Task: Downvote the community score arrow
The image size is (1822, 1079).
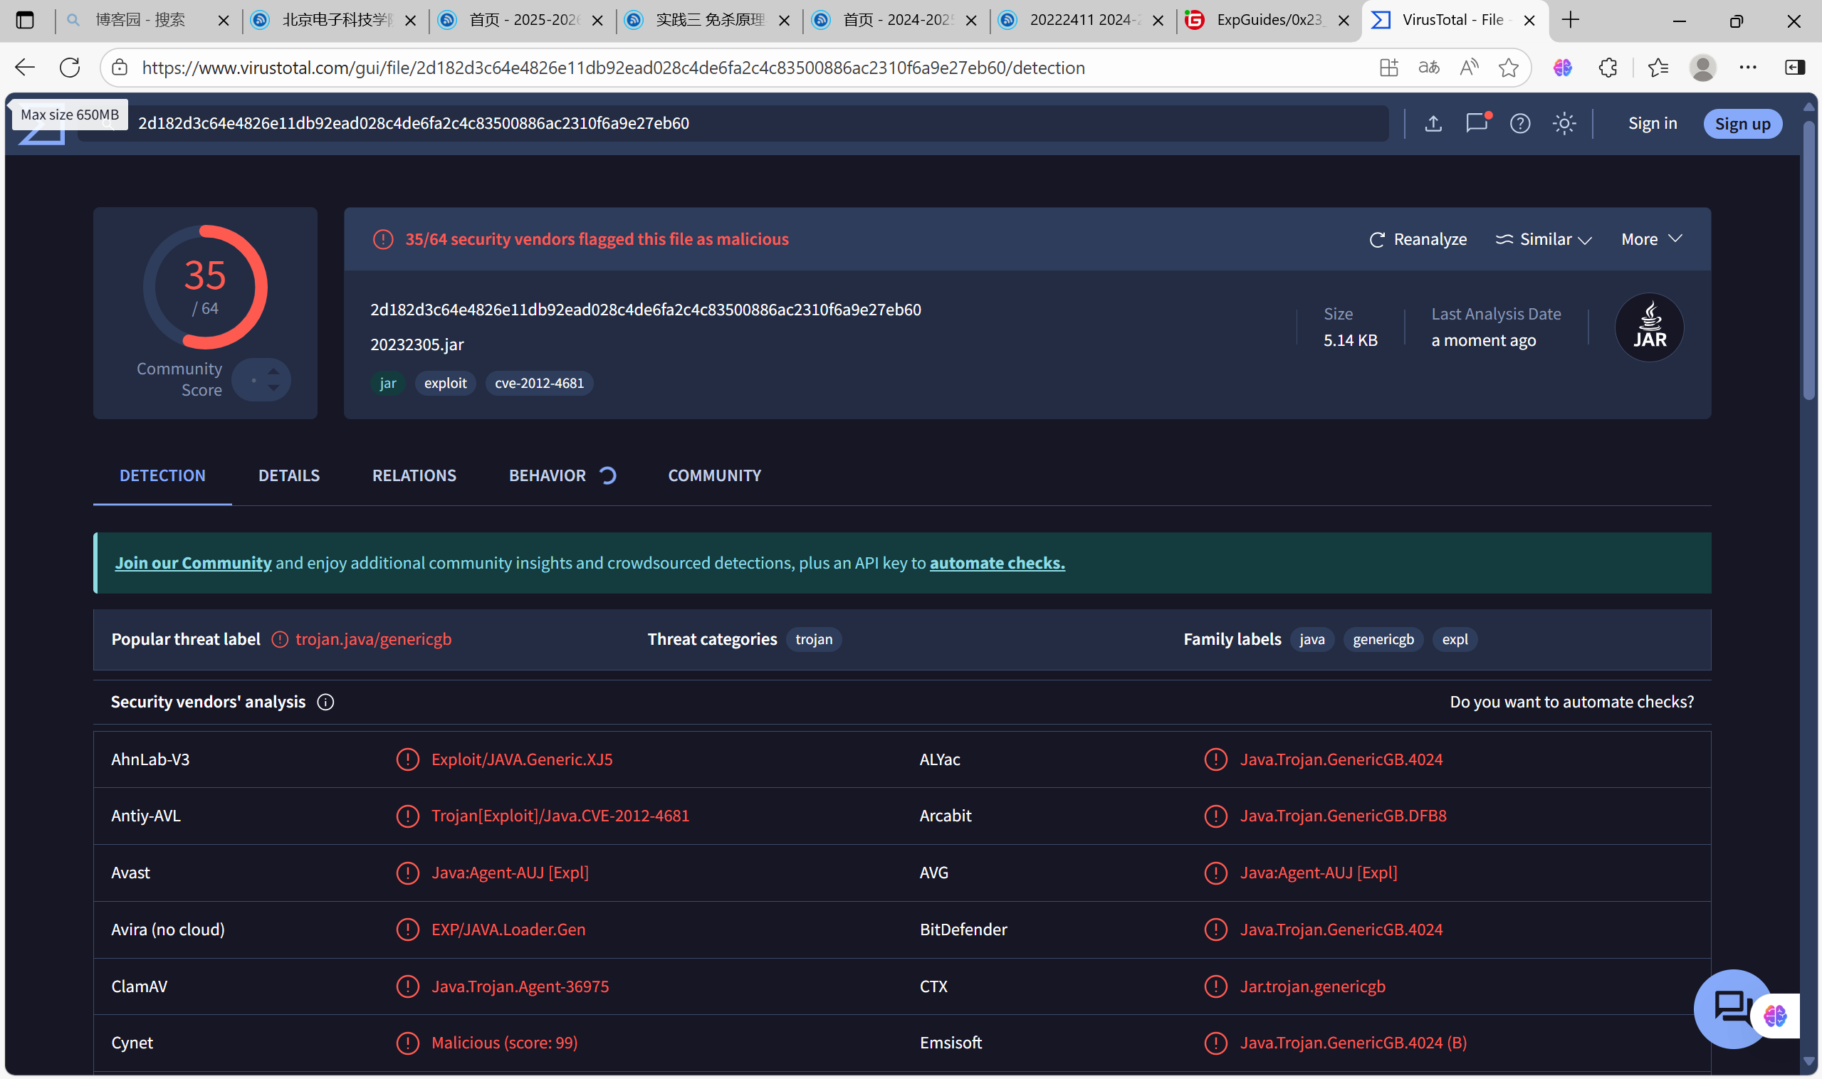Action: [273, 389]
